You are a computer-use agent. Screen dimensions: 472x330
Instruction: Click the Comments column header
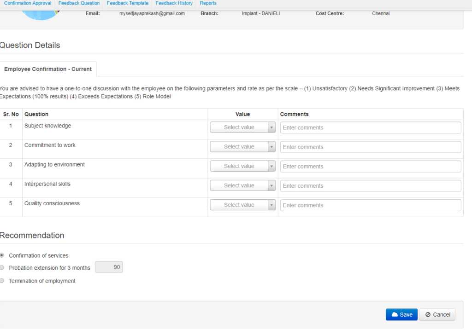pos(295,114)
